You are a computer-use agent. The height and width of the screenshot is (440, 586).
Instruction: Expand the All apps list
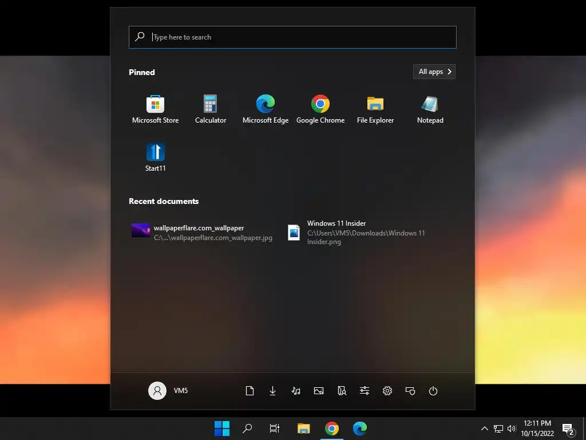[x=434, y=72]
